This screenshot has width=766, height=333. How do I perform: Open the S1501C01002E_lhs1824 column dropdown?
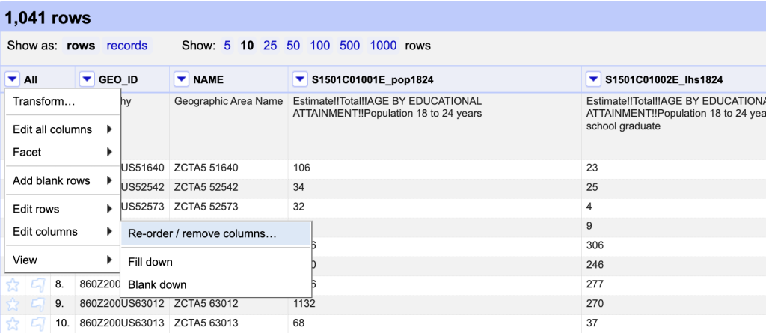pos(593,79)
